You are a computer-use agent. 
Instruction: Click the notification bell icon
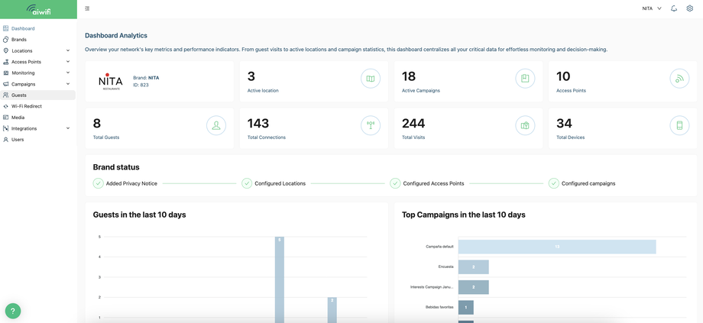[674, 8]
